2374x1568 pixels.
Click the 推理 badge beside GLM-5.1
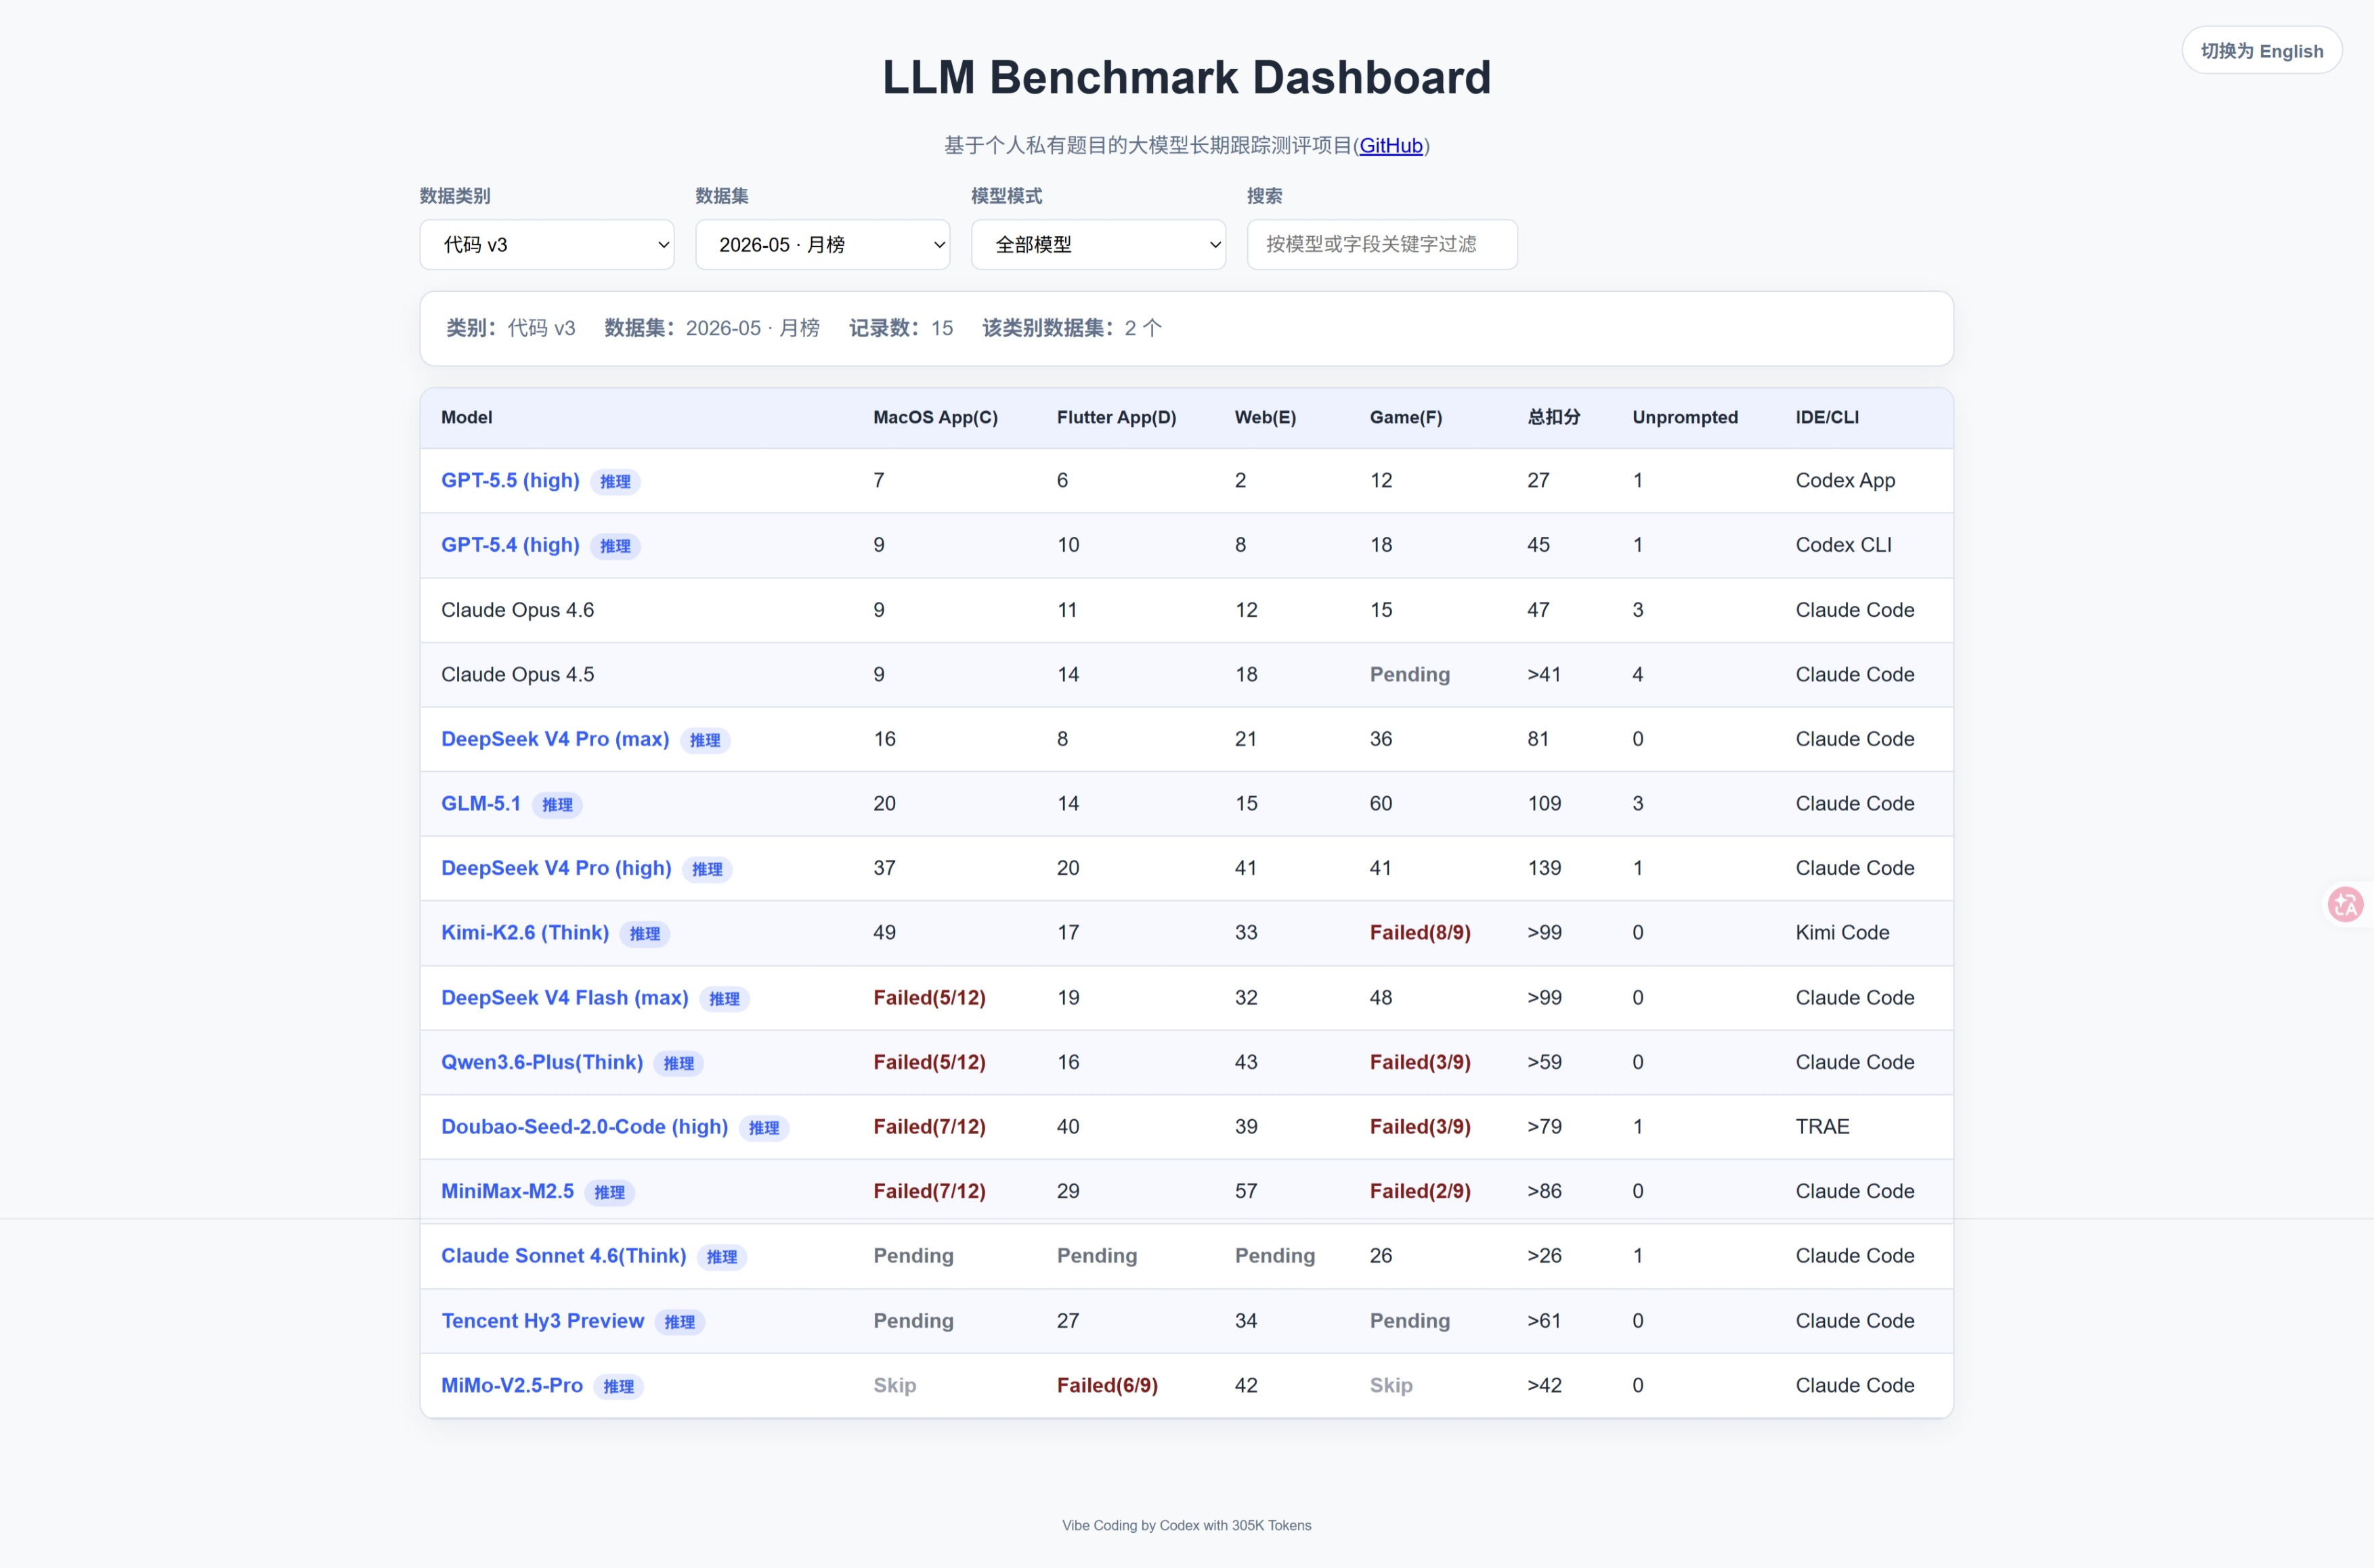pyautogui.click(x=557, y=805)
